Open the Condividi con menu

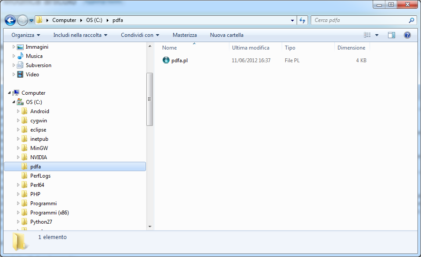(x=140, y=35)
